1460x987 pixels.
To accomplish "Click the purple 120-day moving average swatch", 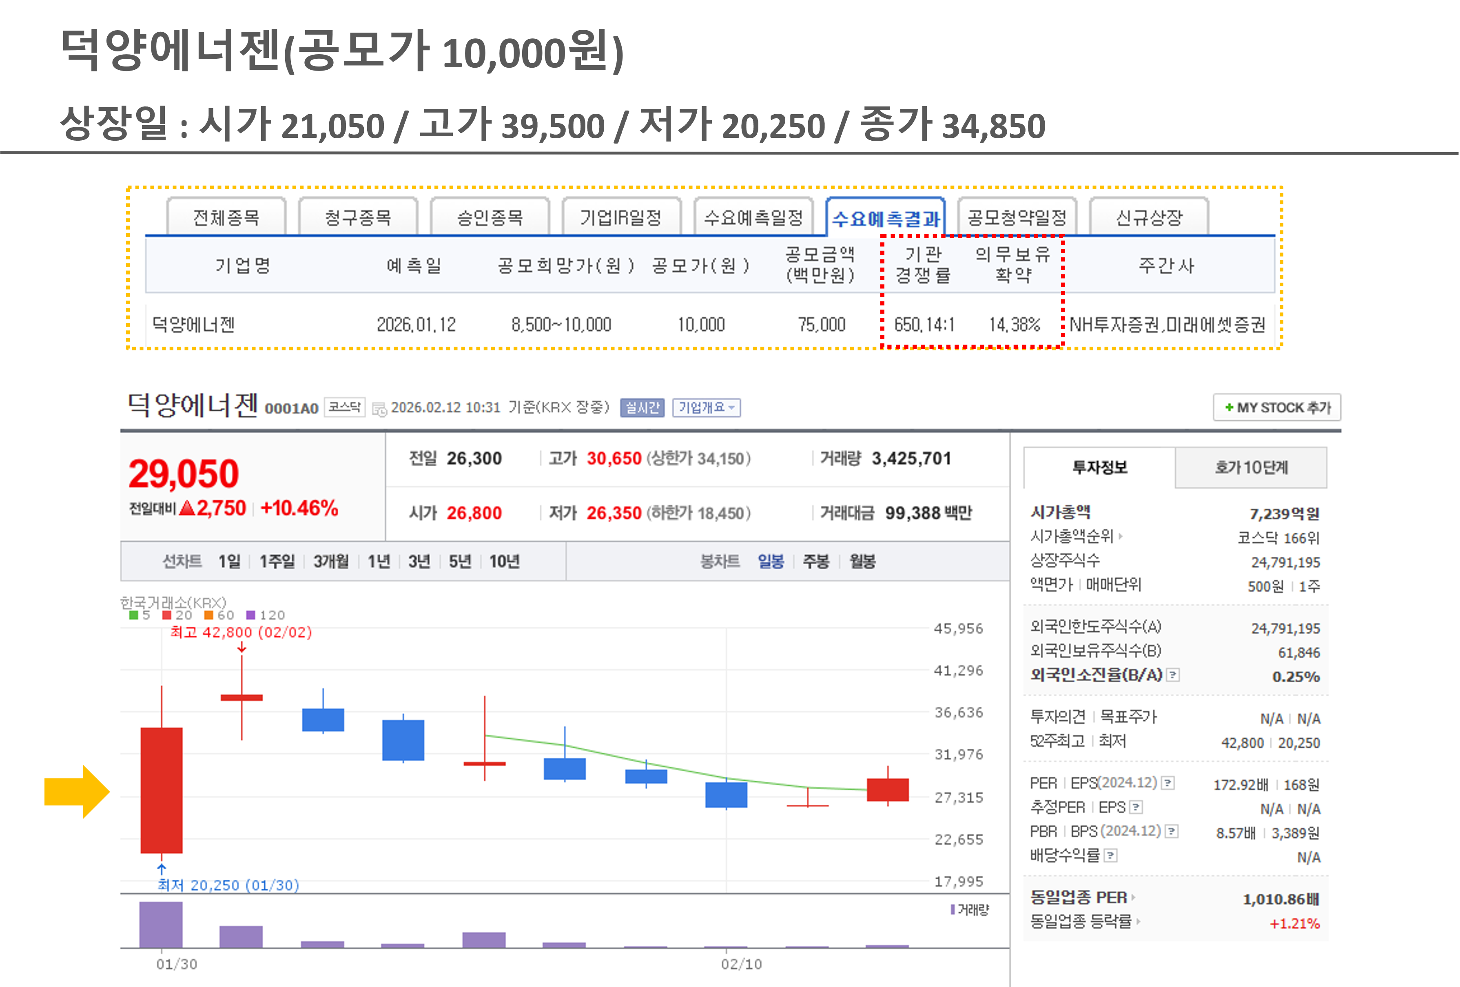I will 250,615.
